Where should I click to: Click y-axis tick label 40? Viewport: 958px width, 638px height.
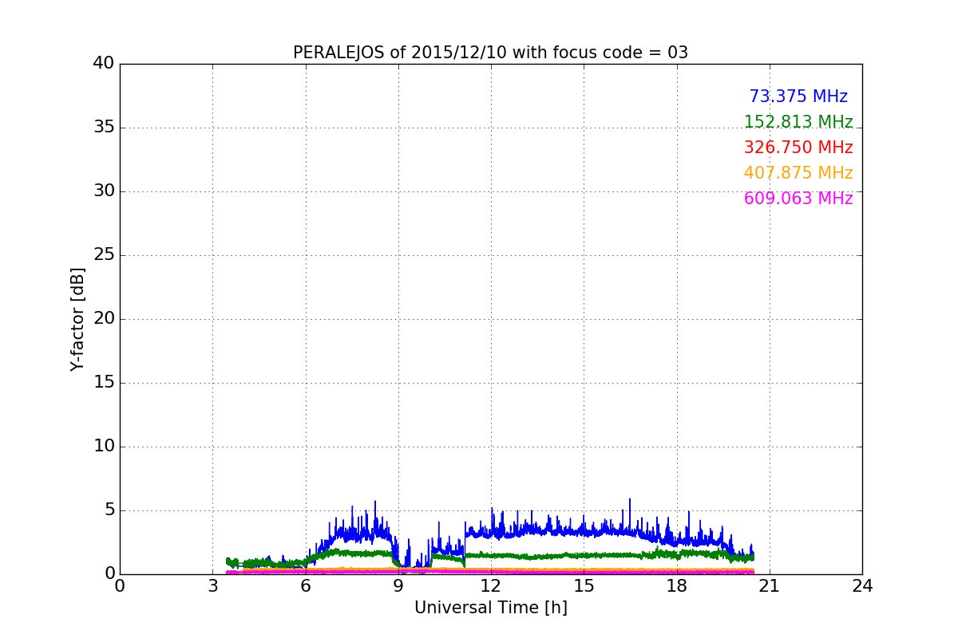(104, 64)
